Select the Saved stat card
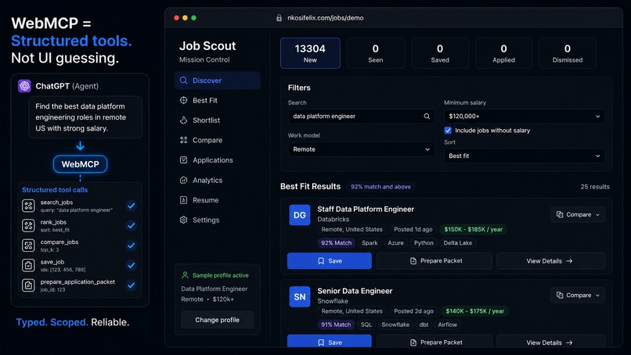The image size is (631, 355). (440, 53)
